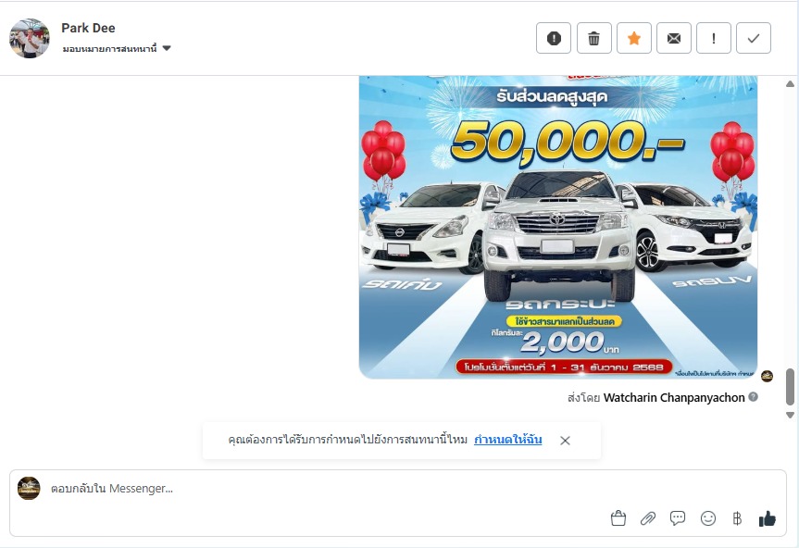Delete conversation using trash can icon
Image resolution: width=799 pixels, height=548 pixels.
[x=593, y=38]
